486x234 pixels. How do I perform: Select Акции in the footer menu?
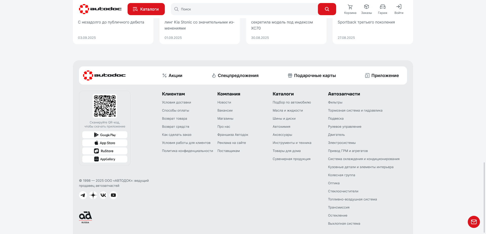click(172, 75)
